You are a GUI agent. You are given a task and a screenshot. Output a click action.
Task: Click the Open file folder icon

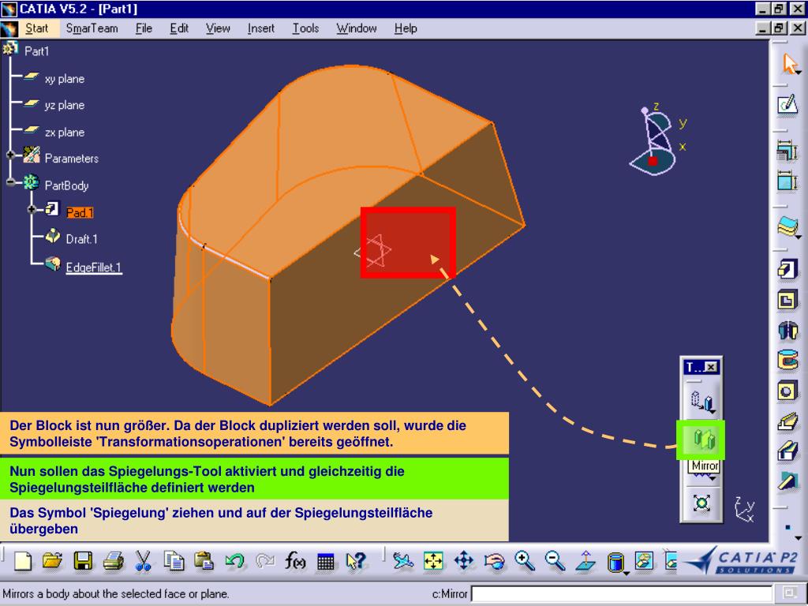coord(53,561)
